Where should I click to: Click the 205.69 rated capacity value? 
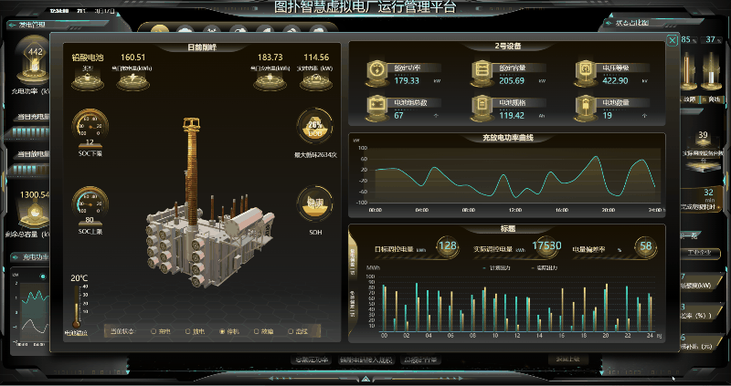(512, 80)
